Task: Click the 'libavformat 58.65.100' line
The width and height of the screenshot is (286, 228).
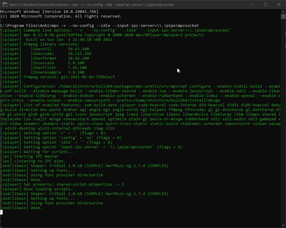Action: point(45,58)
